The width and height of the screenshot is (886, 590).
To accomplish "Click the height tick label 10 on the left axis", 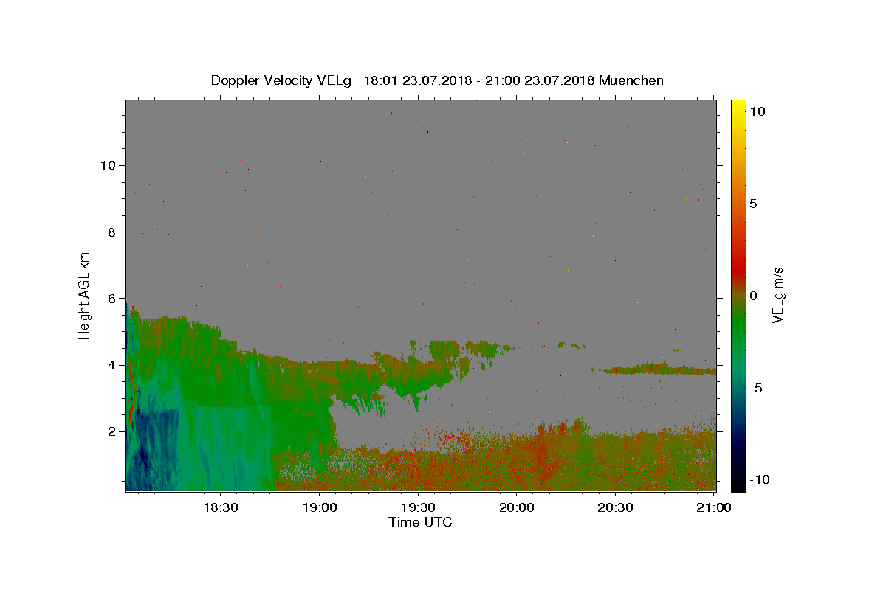I will tap(109, 165).
